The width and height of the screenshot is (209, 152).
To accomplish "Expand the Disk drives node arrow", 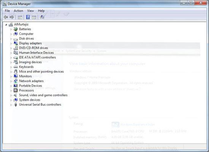I will pyautogui.click(x=11, y=39).
